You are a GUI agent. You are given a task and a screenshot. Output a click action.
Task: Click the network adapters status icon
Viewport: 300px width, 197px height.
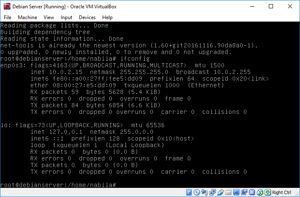click(212, 192)
